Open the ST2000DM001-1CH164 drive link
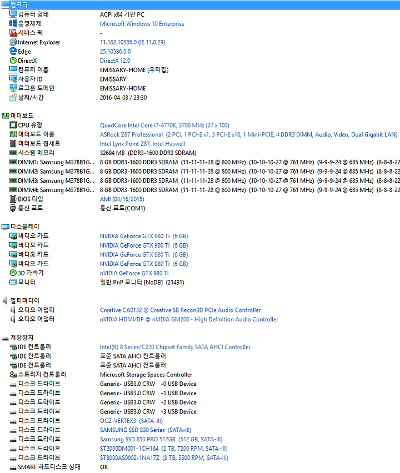The height and width of the screenshot is (473, 400). click(x=164, y=449)
